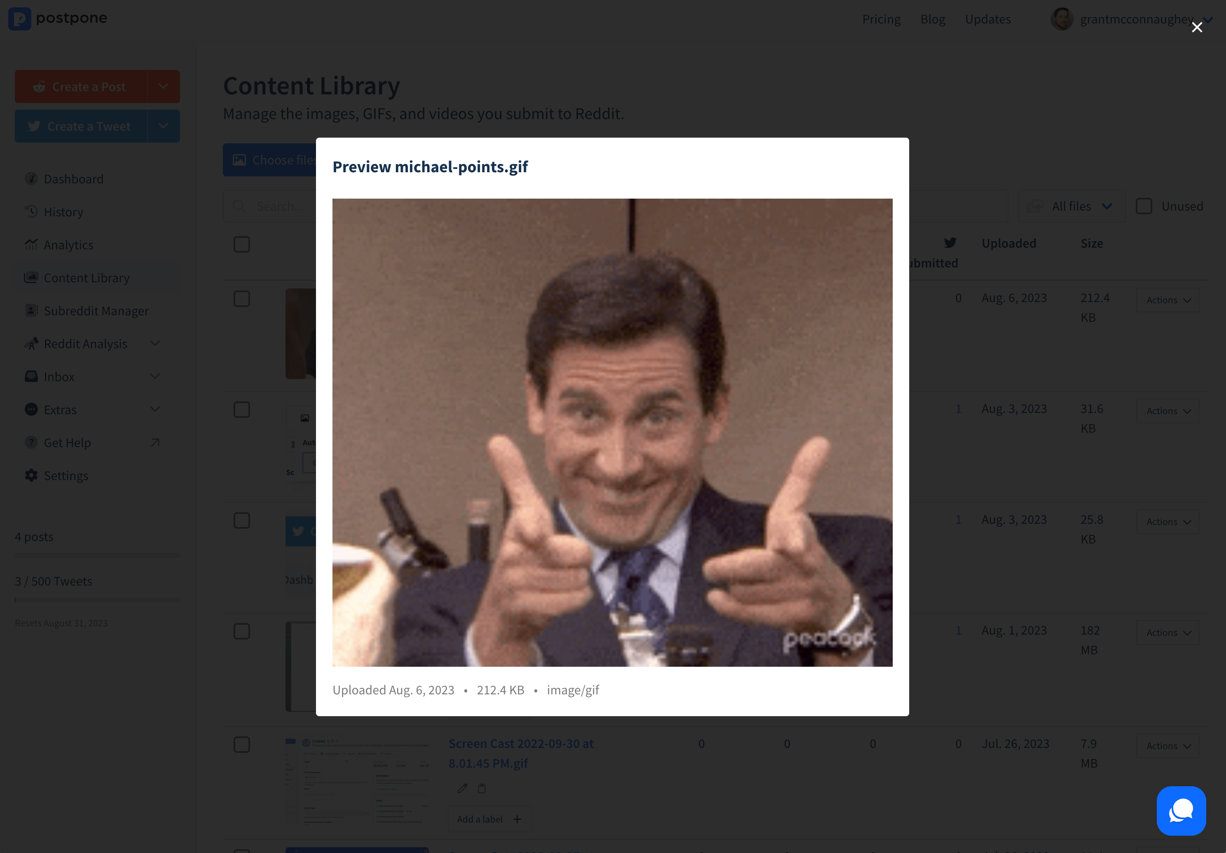Click the Postpone logo icon
The width and height of the screenshot is (1226, 853).
(x=20, y=19)
